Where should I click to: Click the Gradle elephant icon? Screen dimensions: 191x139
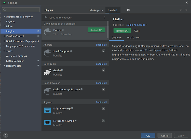(x=48, y=72)
